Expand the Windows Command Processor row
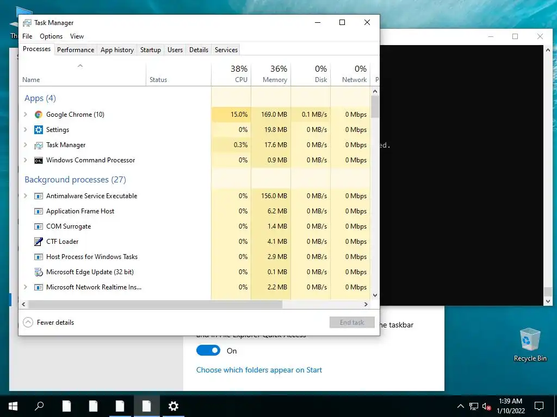The image size is (557, 417). 26,160
